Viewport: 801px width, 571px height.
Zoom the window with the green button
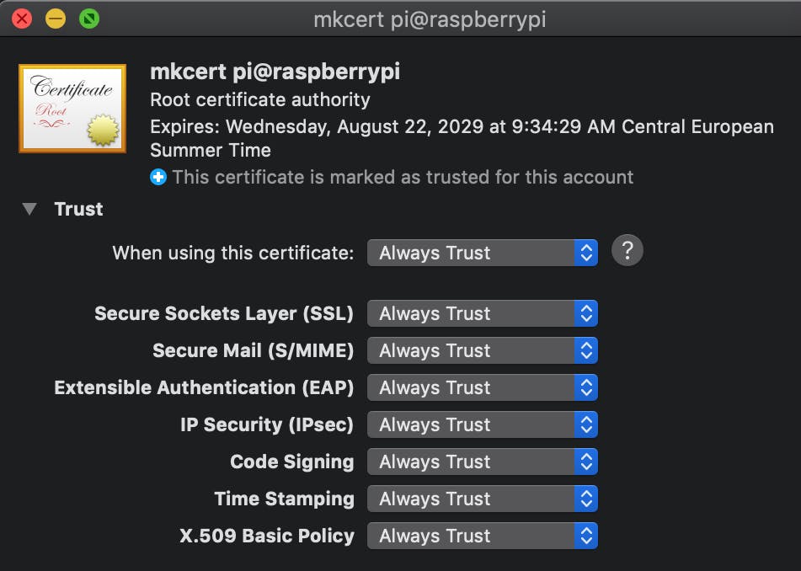coord(88,19)
